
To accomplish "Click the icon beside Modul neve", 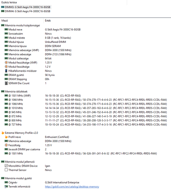I will coord(6,30).
